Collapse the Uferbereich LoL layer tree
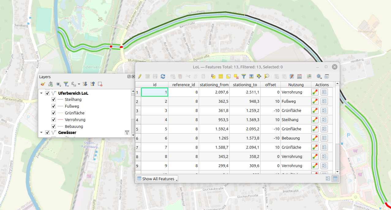Screen dimensions: 391x210 [x=41, y=93]
